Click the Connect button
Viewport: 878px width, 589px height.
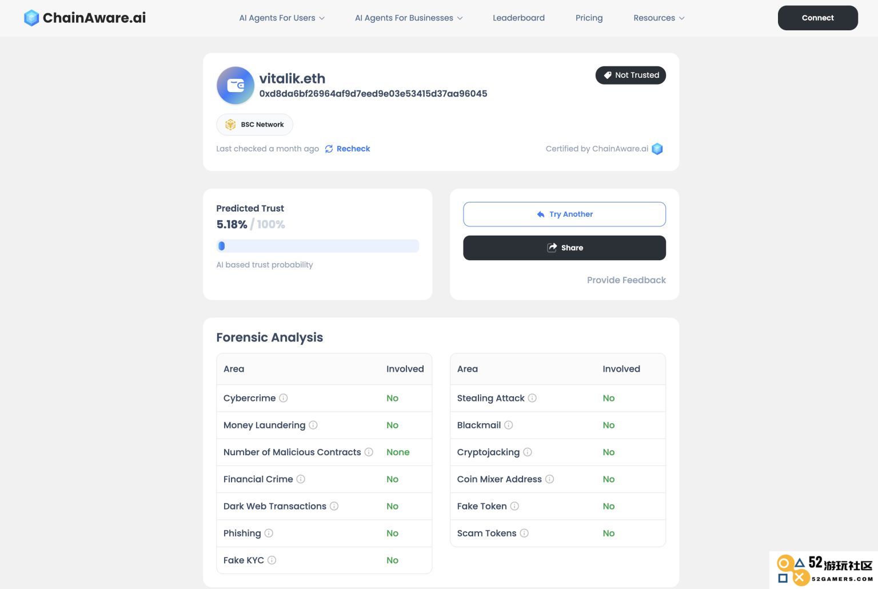click(x=817, y=18)
